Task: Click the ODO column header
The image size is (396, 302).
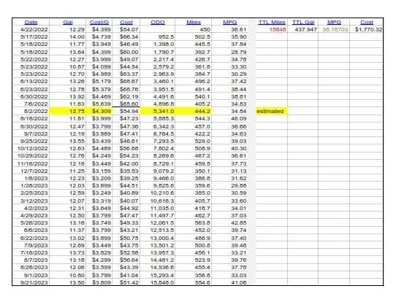Action: [158, 23]
